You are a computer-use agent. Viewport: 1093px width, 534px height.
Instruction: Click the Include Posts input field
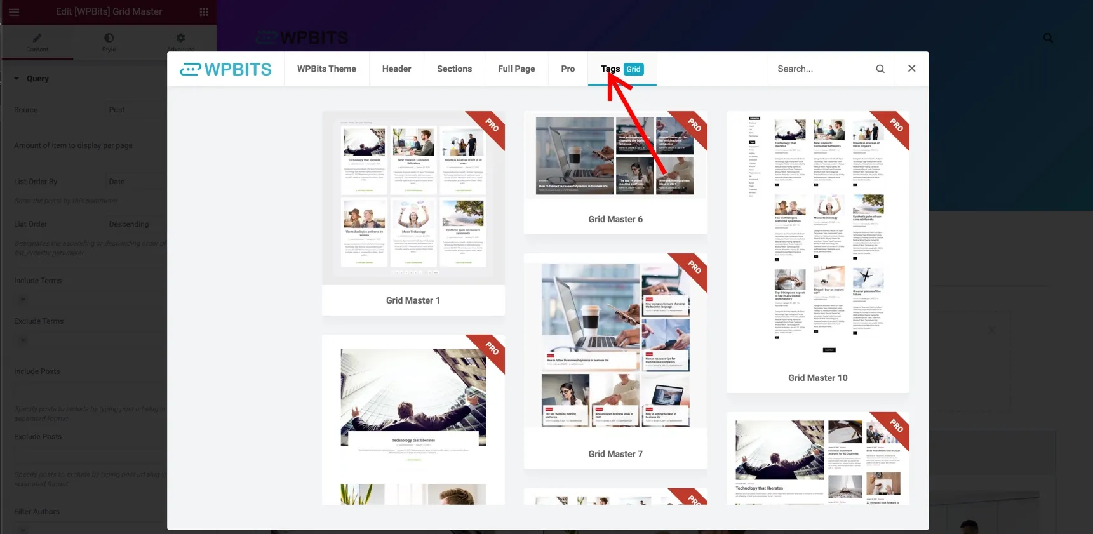pyautogui.click(x=90, y=390)
